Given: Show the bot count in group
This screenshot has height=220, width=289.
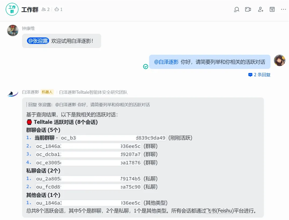Looking at the screenshot, I should click(59, 9).
